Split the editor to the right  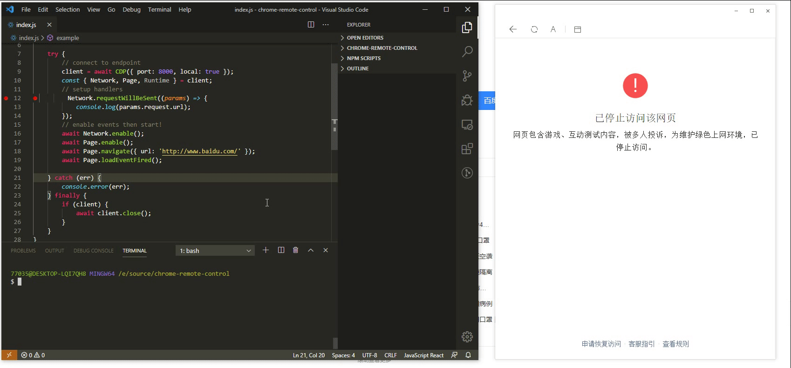[x=311, y=25]
